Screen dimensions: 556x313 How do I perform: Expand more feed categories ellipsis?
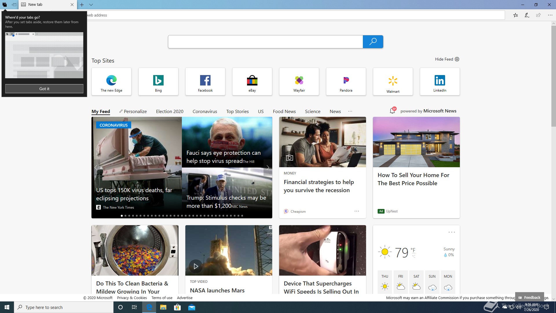tap(350, 111)
